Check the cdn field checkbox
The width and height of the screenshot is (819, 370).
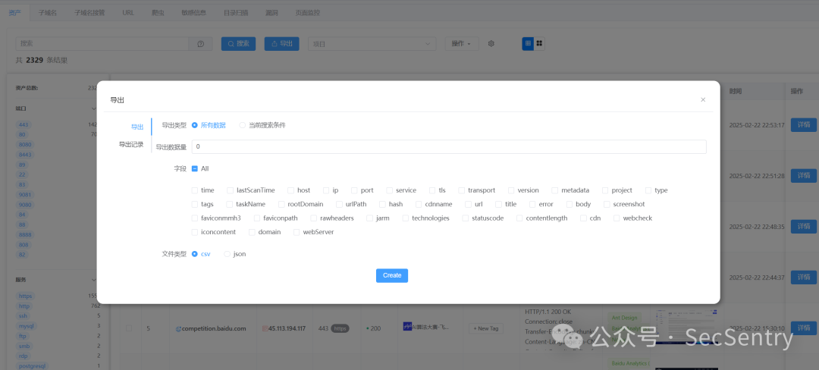coord(583,218)
